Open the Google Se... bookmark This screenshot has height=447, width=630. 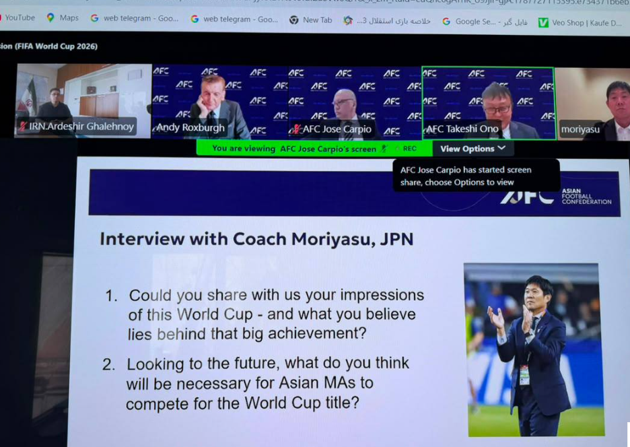point(485,22)
